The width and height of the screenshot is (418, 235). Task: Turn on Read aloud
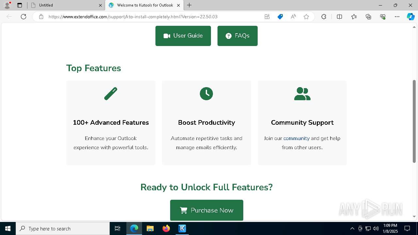tap(293, 17)
